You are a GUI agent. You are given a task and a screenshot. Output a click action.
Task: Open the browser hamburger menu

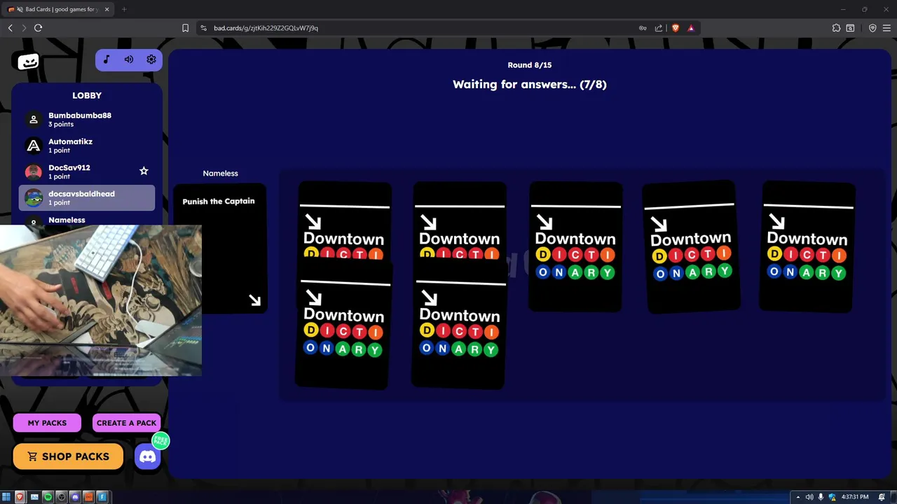886,28
